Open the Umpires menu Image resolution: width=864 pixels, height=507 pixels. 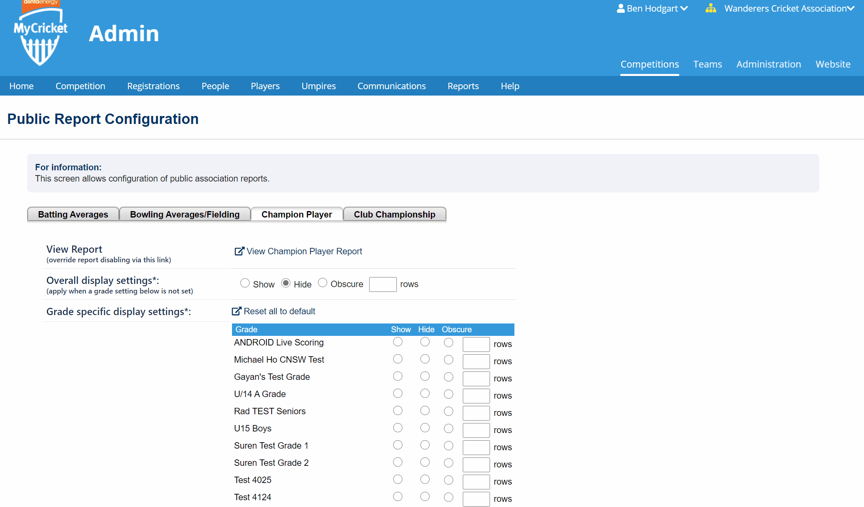point(319,86)
